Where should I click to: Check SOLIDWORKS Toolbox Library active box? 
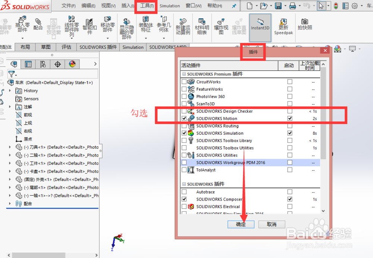pos(184,141)
